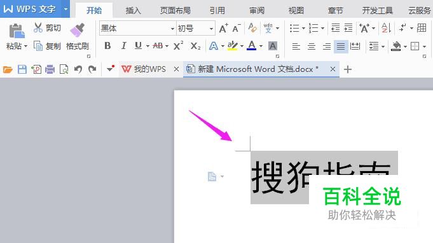Toggle Underline formatting
Viewport: 433px width, 243px height.
click(x=138, y=46)
